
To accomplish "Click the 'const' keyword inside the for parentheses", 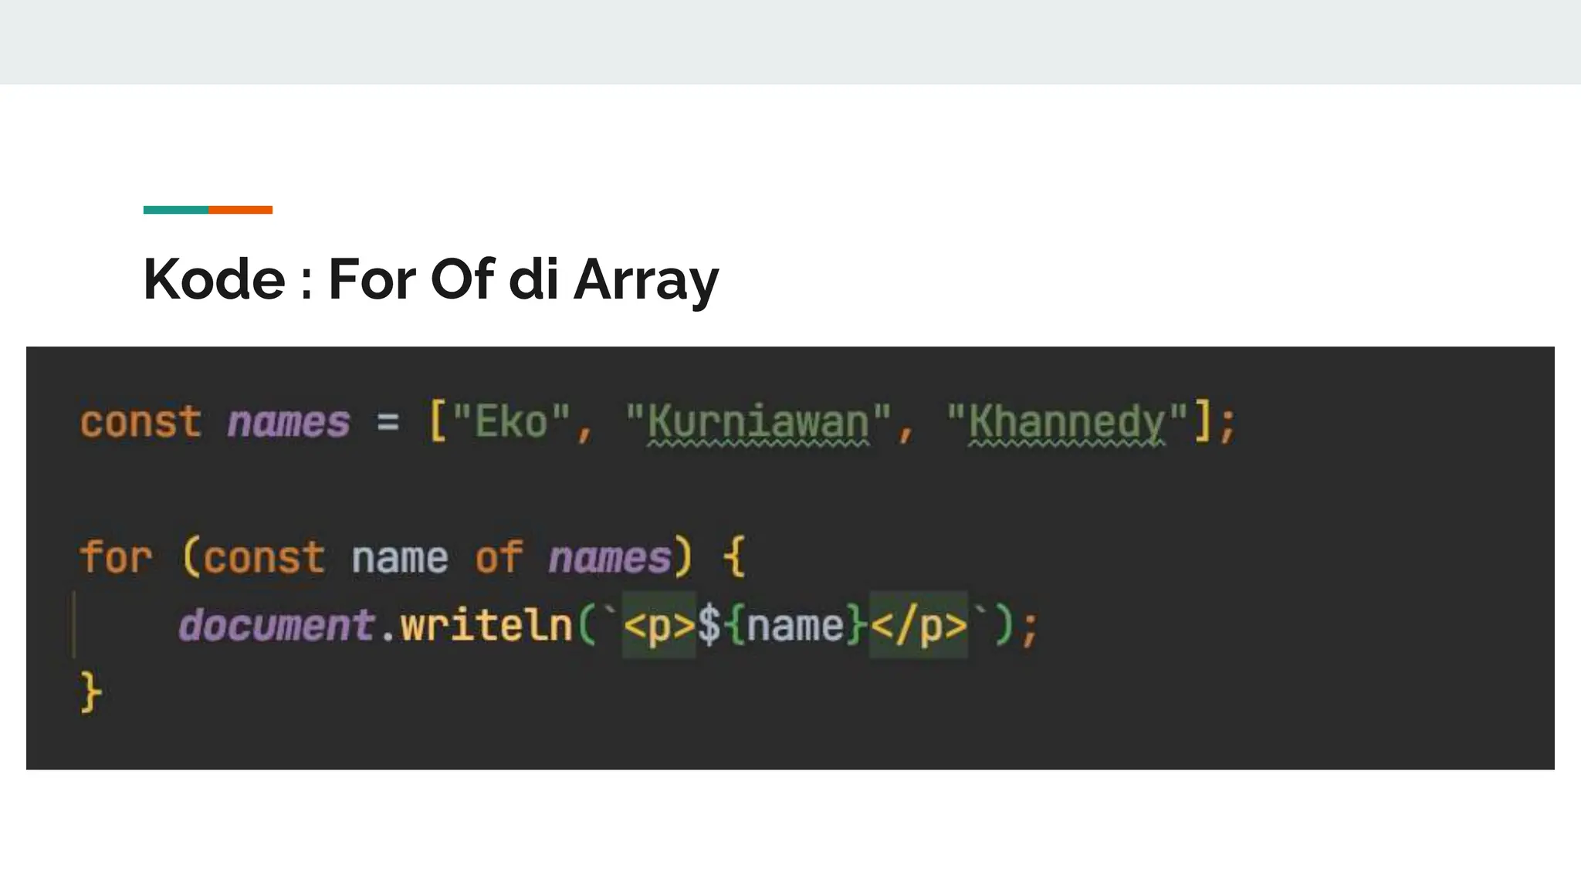I will [x=264, y=558].
